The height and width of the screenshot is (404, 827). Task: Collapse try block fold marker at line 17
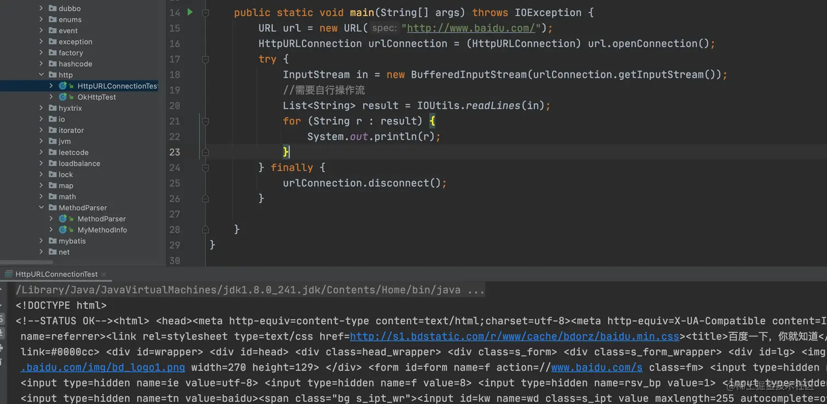(x=206, y=59)
